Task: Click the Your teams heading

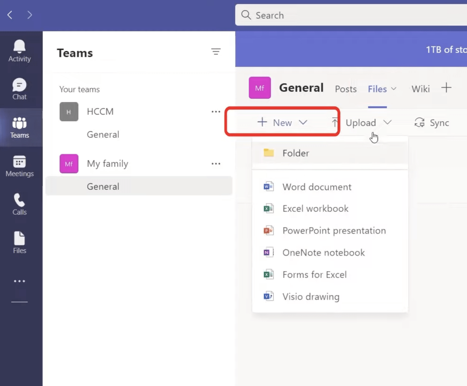Action: point(80,89)
